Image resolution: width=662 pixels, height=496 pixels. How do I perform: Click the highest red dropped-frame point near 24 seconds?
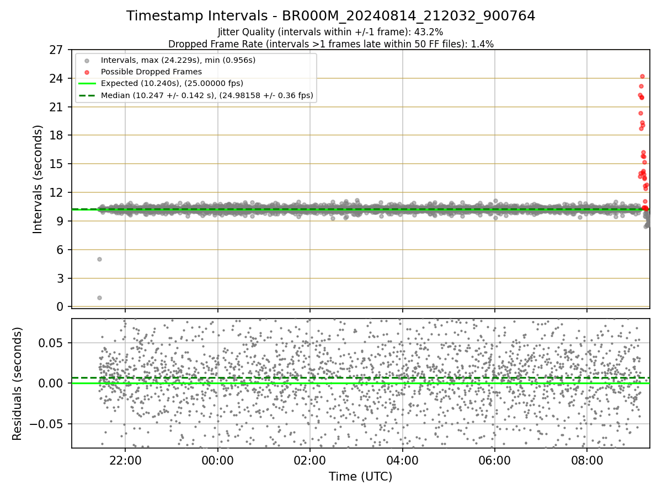click(x=642, y=77)
